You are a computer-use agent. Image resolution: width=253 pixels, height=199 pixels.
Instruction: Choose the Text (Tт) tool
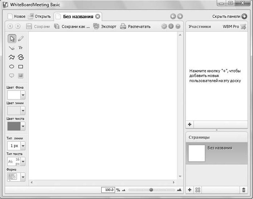(x=21, y=48)
